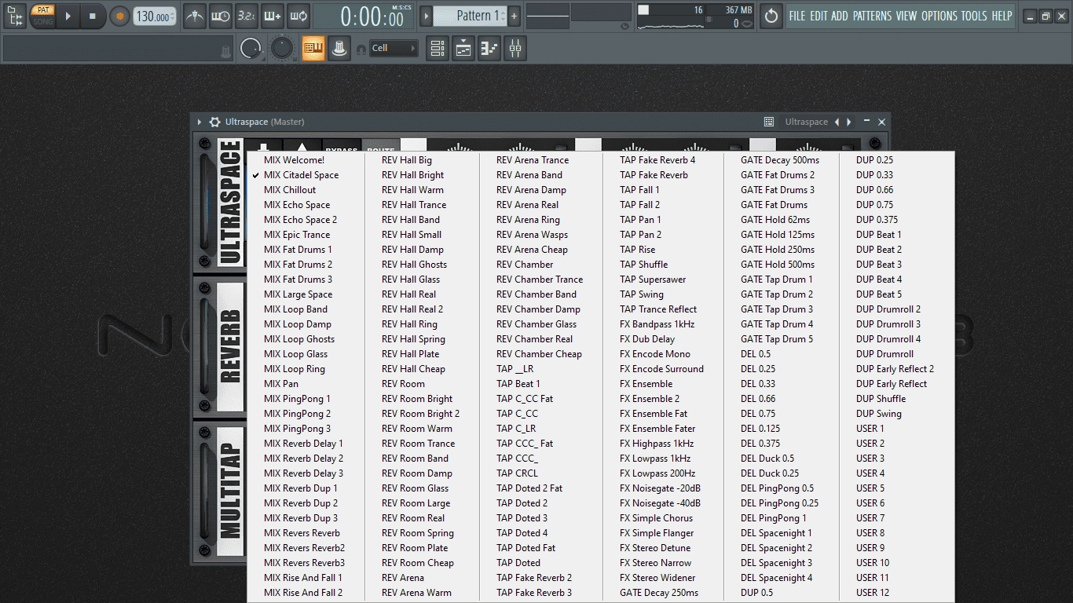This screenshot has height=603, width=1073.
Task: Toggle loop recording icon
Action: (x=298, y=16)
